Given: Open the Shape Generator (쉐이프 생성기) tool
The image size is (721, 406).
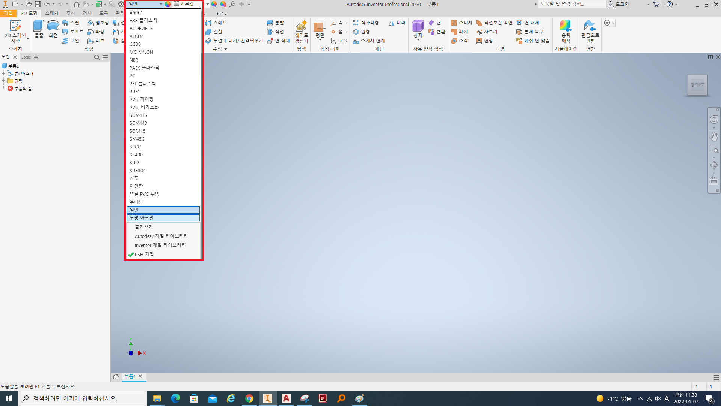Looking at the screenshot, I should [x=301, y=26].
